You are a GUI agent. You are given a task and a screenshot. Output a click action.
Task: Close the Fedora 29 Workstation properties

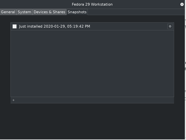[182, 4]
